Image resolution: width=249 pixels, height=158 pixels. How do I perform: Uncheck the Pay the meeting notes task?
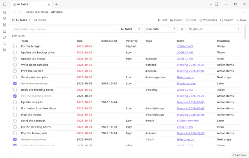coord(15,96)
